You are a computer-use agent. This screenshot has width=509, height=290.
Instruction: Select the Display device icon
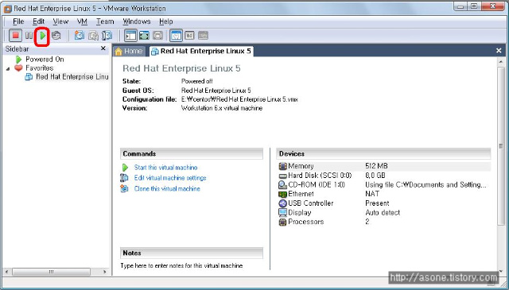(283, 213)
